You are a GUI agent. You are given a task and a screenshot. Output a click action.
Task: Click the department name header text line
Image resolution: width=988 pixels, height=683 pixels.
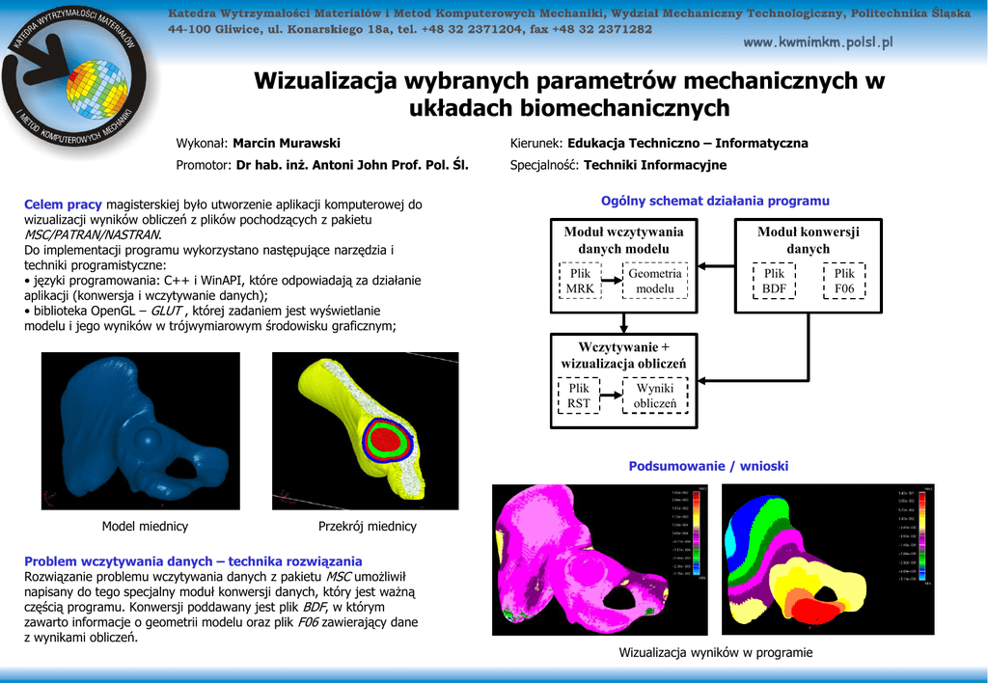pos(569,14)
